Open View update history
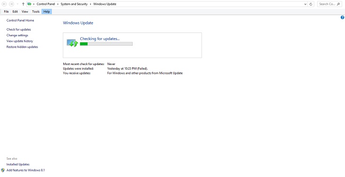 (x=19, y=41)
